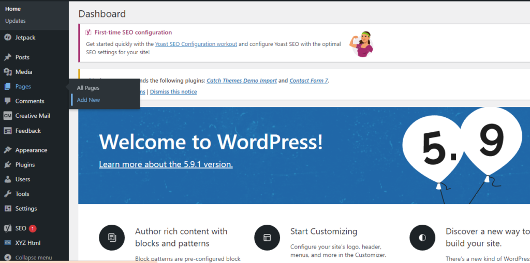The height and width of the screenshot is (263, 530).
Task: Open the Comments menu label
Action: point(30,101)
